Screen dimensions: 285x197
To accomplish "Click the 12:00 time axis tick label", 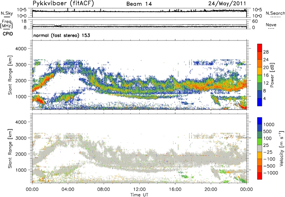I will pyautogui.click(x=139, y=190).
